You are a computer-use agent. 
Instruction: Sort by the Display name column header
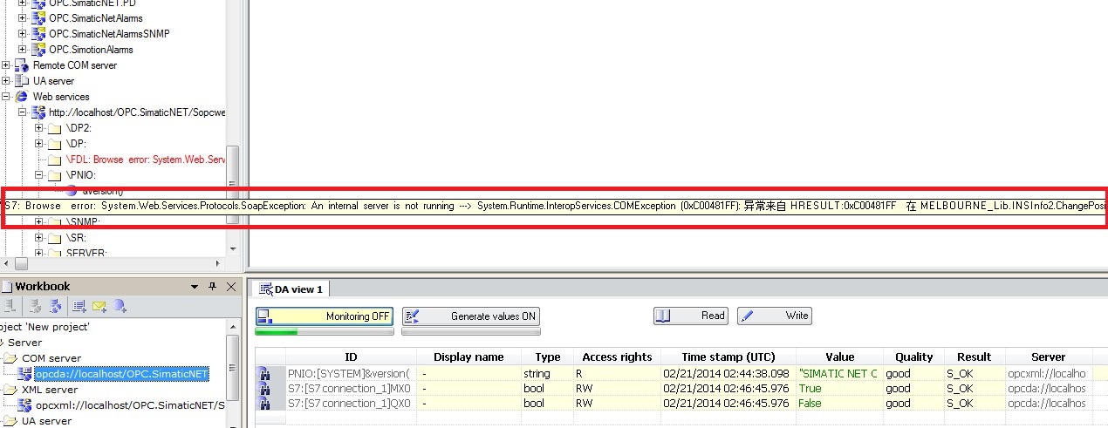tap(469, 357)
